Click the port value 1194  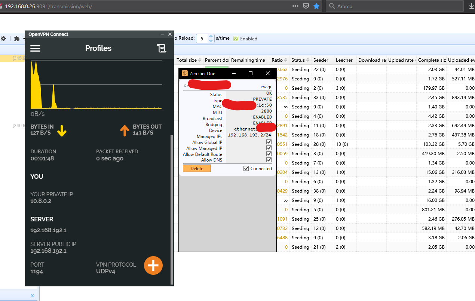click(37, 271)
